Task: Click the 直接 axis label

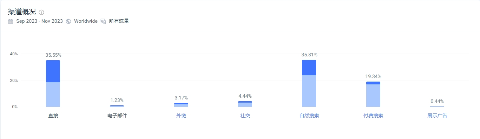Action: (x=53, y=116)
